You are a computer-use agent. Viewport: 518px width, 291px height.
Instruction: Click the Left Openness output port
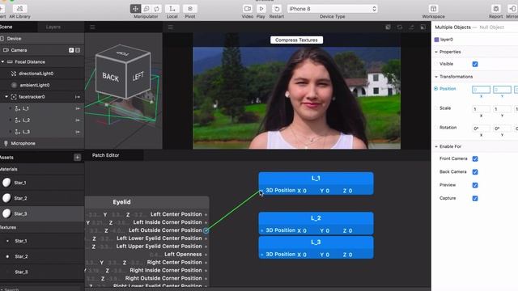tap(206, 255)
